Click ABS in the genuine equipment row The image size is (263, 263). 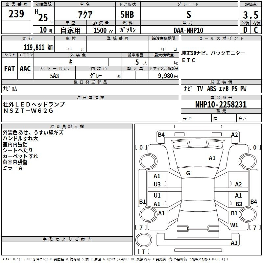211,89
